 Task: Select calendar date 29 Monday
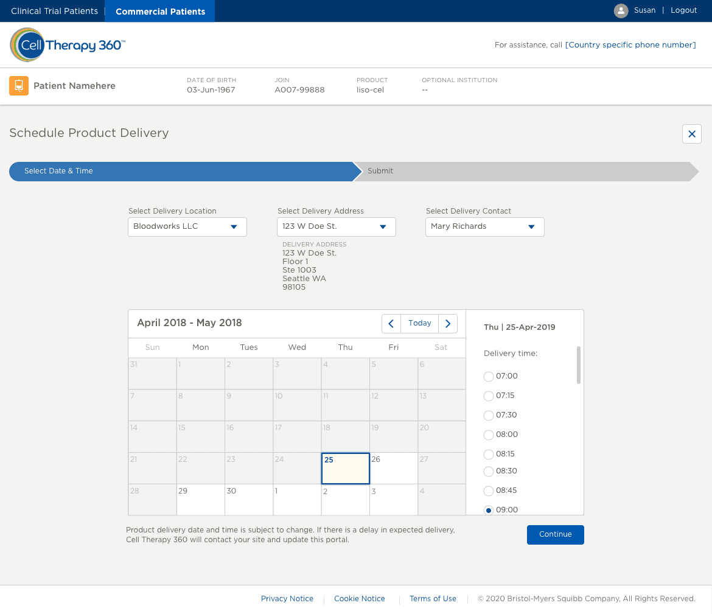[x=201, y=500]
